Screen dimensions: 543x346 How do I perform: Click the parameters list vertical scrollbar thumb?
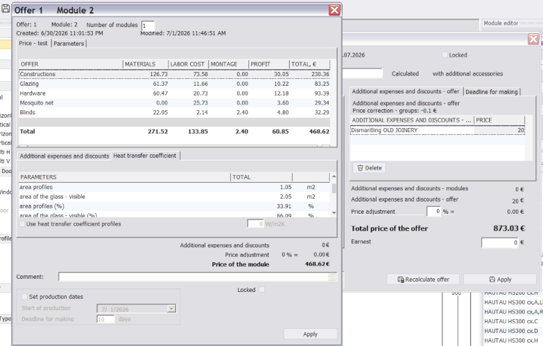(334, 188)
